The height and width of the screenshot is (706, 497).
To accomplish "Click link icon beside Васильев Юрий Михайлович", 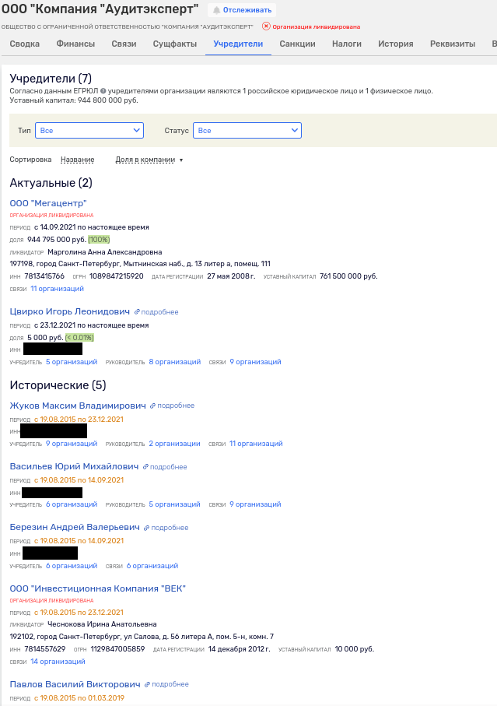I will [145, 467].
